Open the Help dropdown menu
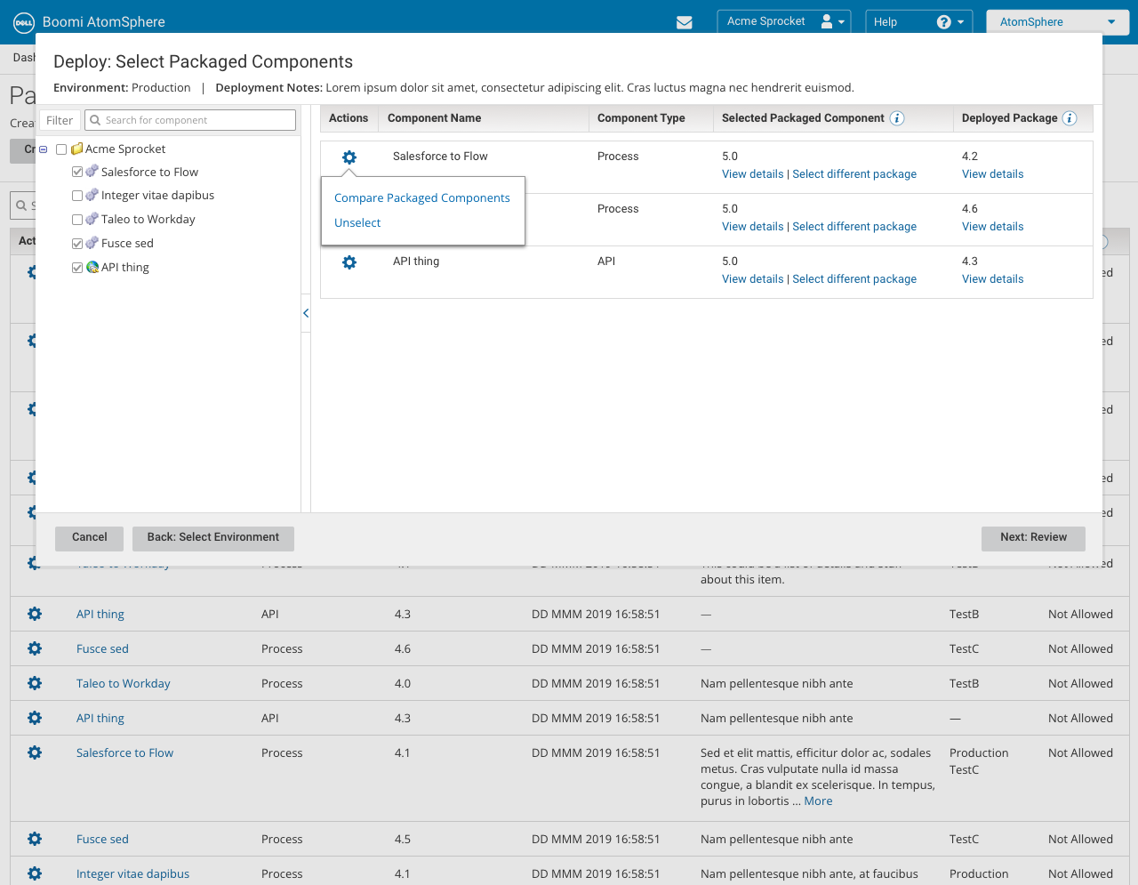The width and height of the screenshot is (1138, 885). 919,21
